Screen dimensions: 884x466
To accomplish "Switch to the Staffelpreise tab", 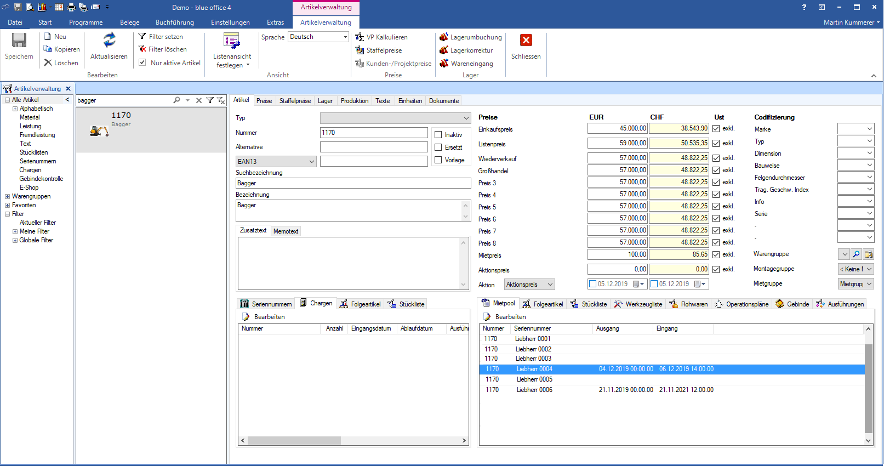I will pos(295,101).
